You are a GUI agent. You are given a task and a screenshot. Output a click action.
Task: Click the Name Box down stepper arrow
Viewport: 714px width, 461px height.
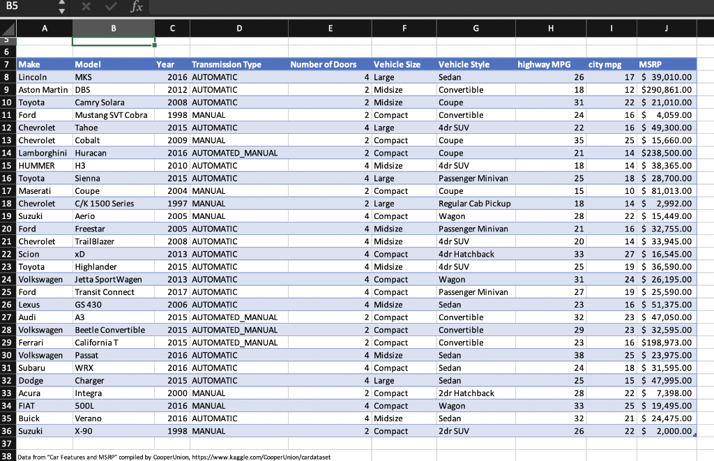pos(61,12)
